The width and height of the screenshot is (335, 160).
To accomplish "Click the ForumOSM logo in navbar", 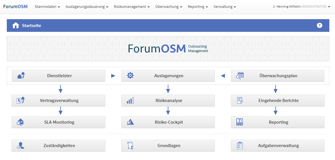I will coord(15,6).
